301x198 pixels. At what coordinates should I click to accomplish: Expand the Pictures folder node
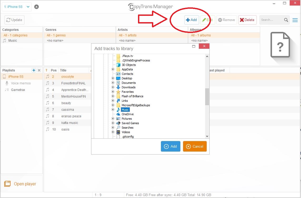pyautogui.click(x=113, y=119)
